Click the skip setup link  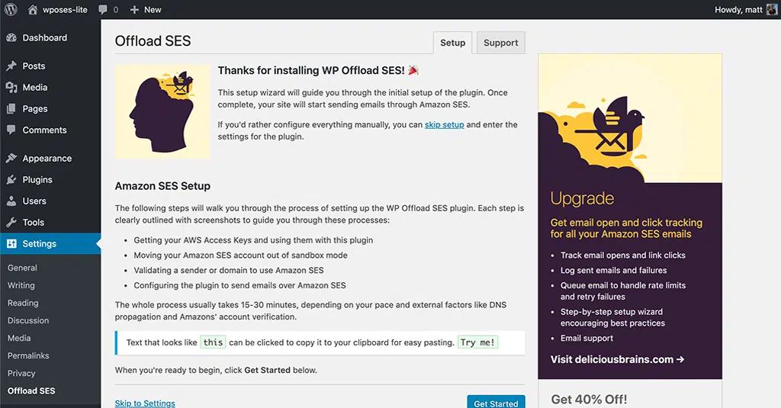pos(445,124)
